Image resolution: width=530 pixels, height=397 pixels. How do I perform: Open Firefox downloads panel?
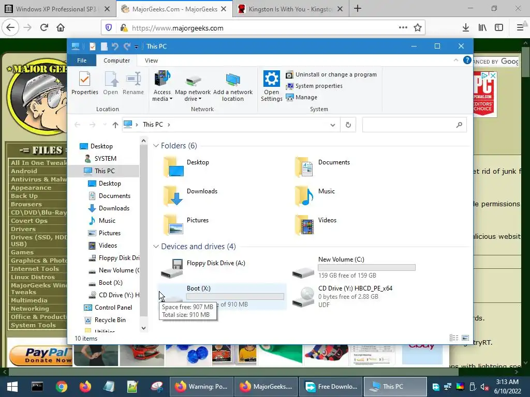tap(465, 28)
